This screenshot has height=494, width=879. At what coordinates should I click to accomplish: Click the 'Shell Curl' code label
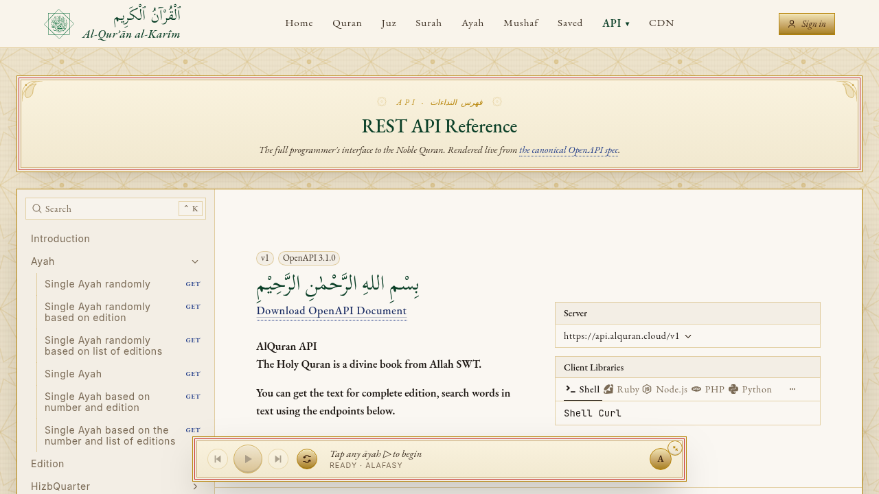[593, 413]
